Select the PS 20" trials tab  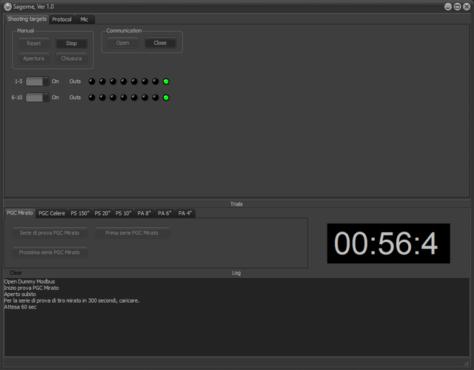click(x=102, y=213)
